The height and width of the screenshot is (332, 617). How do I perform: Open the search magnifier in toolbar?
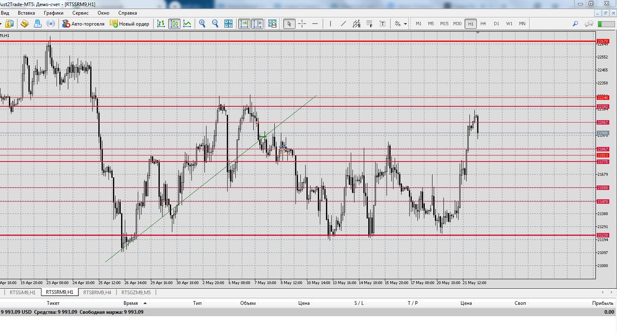575,24
